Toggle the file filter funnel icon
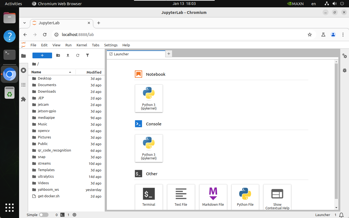Screen dimensions: 349x218 88,55
